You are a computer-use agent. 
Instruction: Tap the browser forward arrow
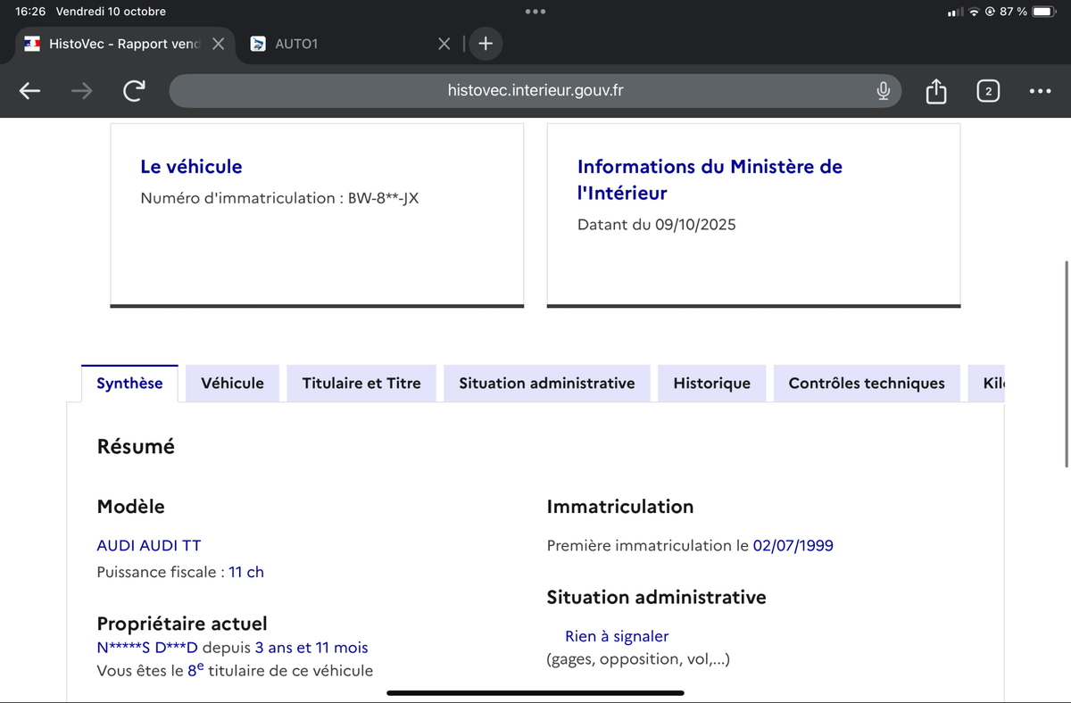pyautogui.click(x=81, y=91)
